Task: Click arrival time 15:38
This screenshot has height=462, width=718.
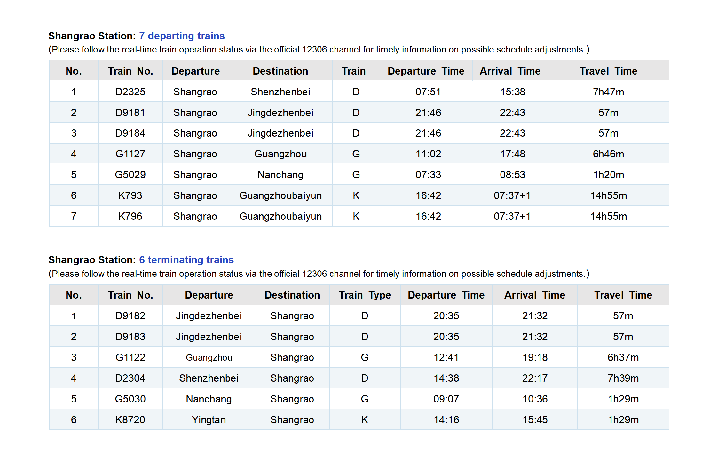Action: [513, 92]
